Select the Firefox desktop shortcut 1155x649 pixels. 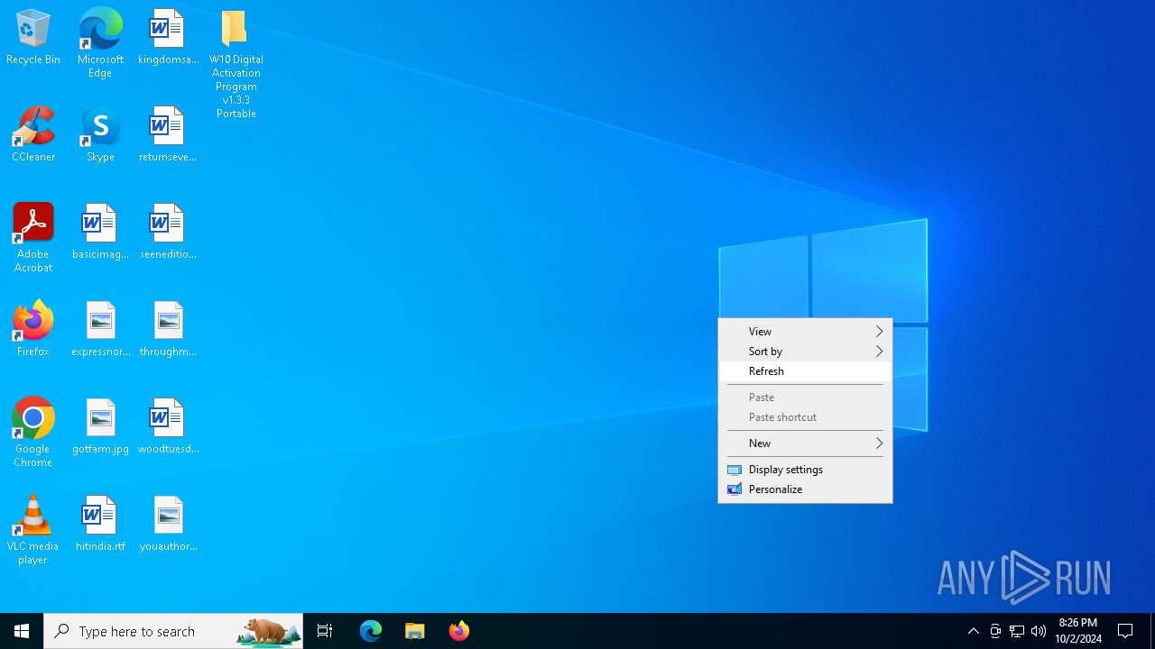coord(33,330)
